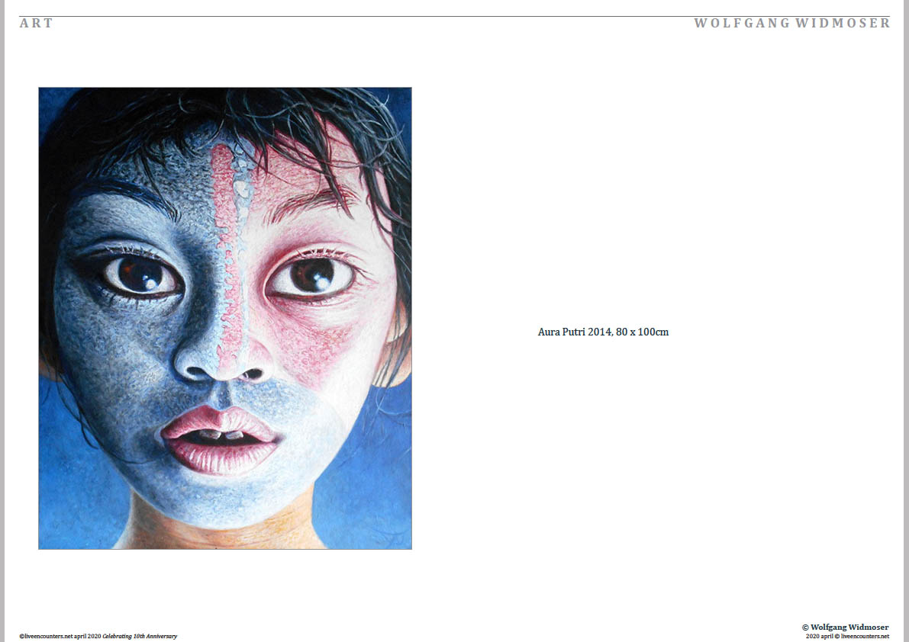This screenshot has height=642, width=909.
Task: Click 'Celebrating 10th Anniversary' footer text
Action: click(x=140, y=636)
